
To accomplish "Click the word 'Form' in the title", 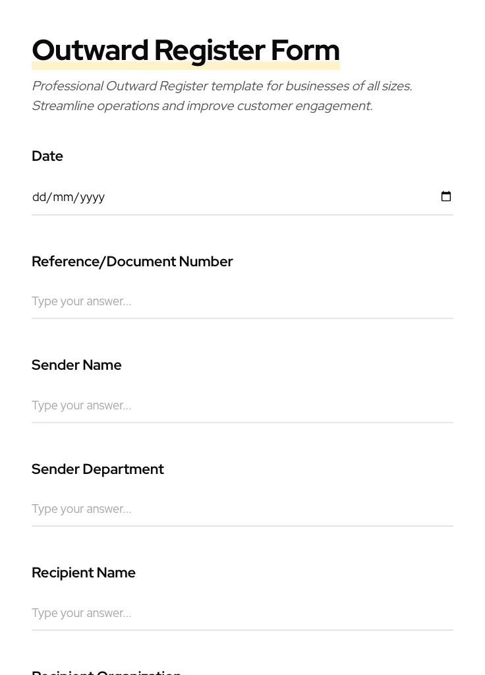I will click(305, 51).
